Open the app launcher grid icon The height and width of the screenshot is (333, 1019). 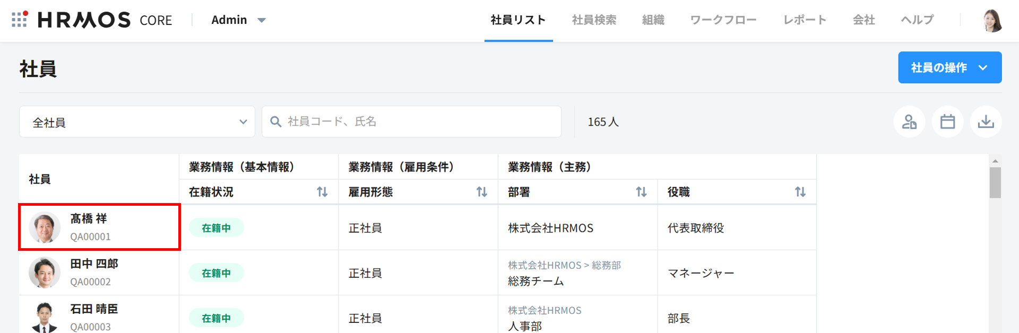pos(19,20)
